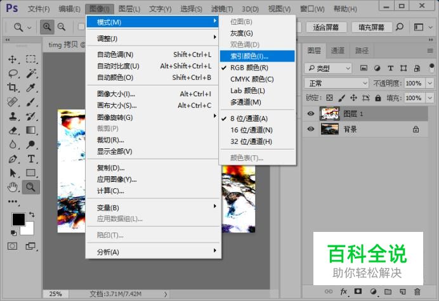Hide 背景 layer visibility eye

(x=311, y=129)
